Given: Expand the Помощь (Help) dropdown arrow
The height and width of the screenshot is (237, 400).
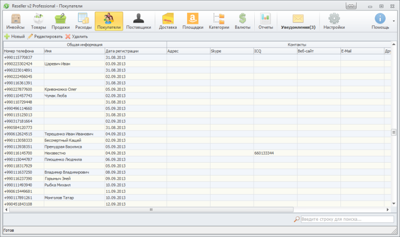Looking at the screenshot, I should pyautogui.click(x=394, y=21).
